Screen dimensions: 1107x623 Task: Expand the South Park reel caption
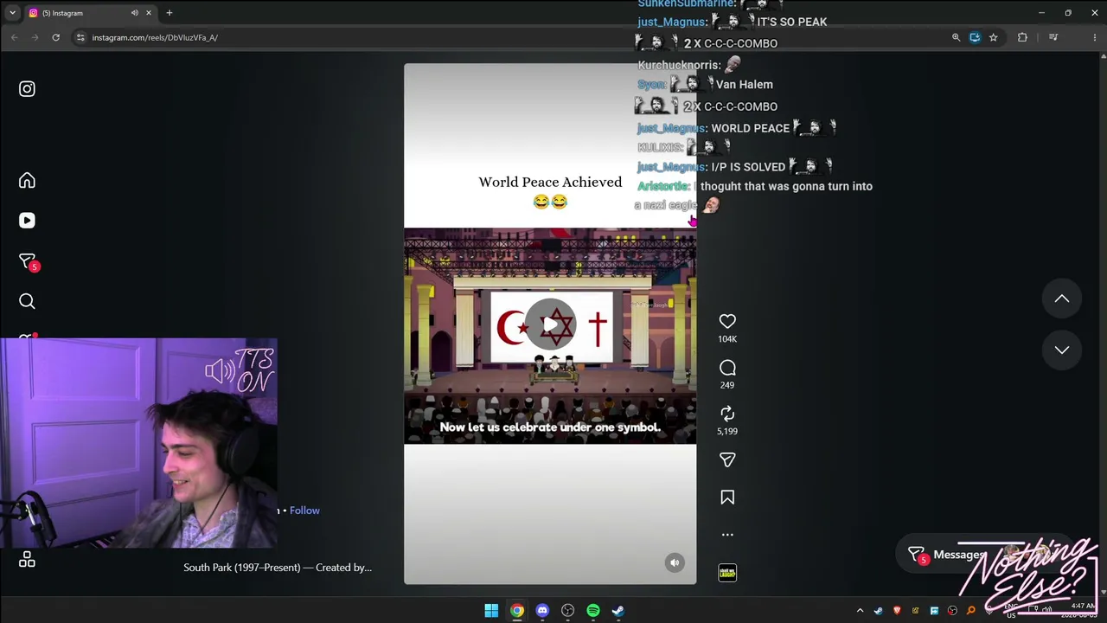point(278,568)
